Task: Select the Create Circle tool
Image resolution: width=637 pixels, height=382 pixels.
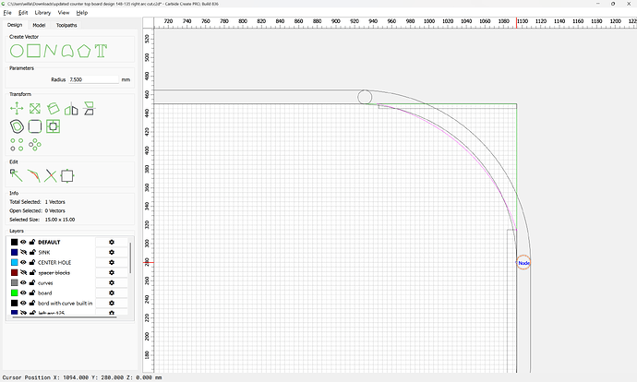Action: tap(16, 50)
